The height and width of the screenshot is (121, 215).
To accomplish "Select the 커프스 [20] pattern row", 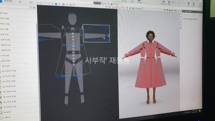I will [18, 19].
